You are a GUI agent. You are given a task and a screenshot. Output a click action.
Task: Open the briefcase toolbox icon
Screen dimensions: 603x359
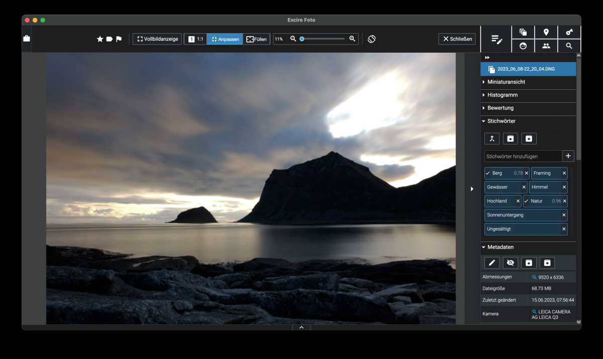(x=27, y=39)
